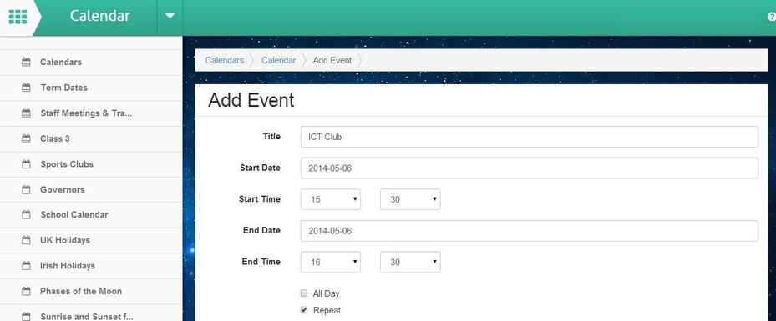Open the apps grid icon

(18, 17)
